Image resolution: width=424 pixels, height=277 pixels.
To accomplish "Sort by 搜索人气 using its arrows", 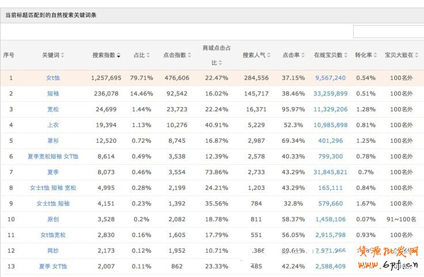I will tap(268, 56).
